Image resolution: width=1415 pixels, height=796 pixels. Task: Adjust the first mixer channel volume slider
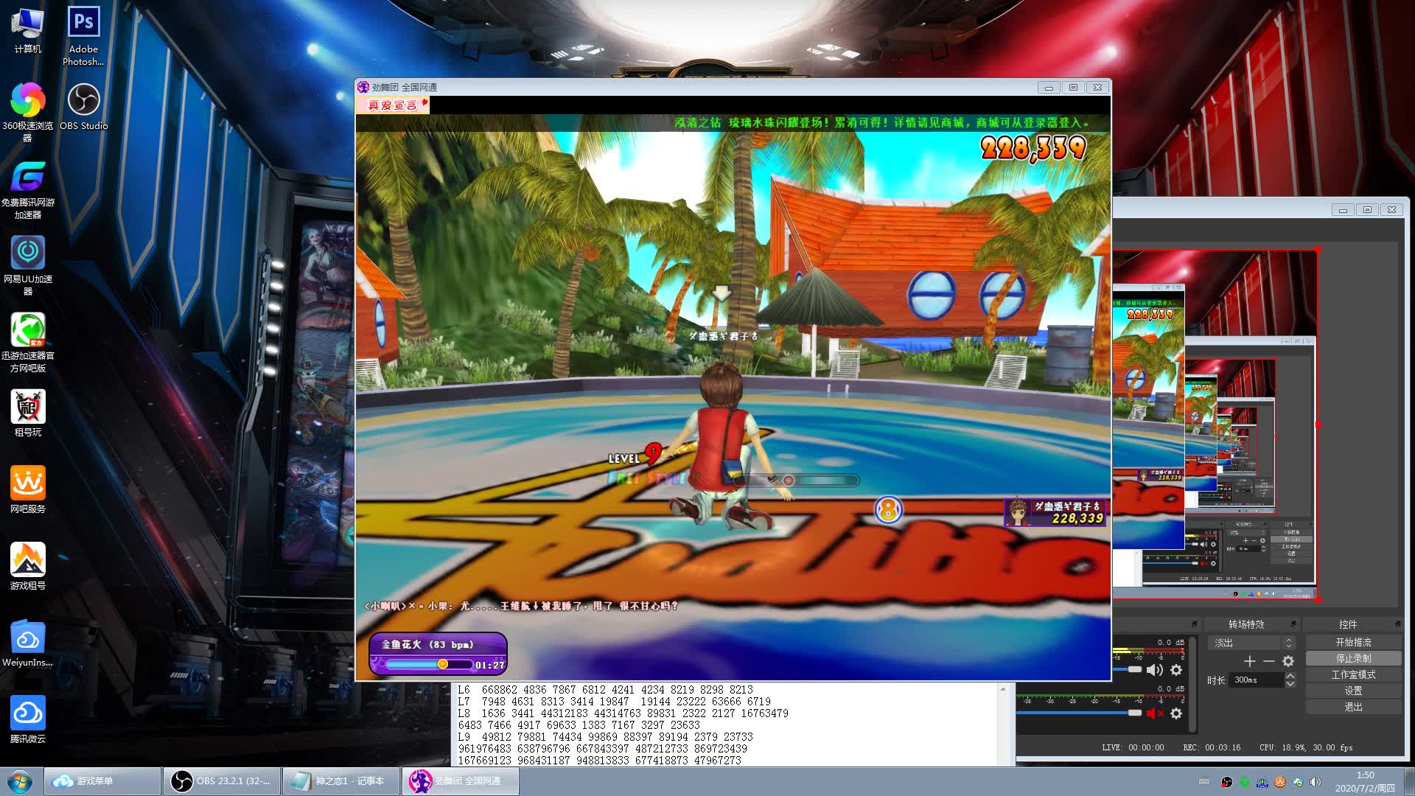[1134, 669]
